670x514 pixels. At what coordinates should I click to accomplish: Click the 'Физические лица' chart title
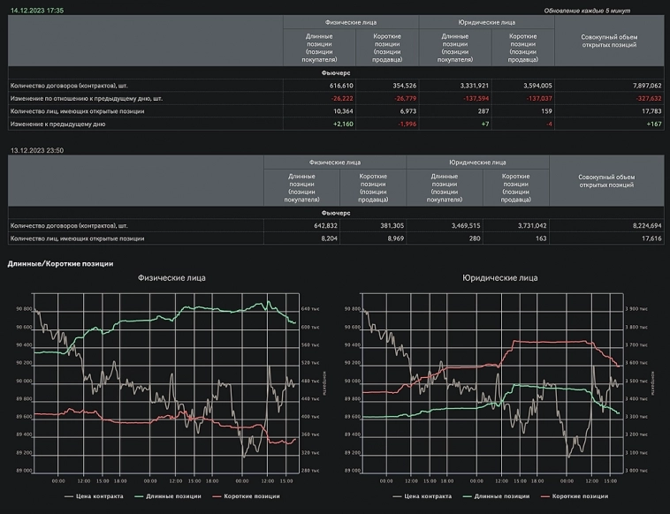click(x=171, y=278)
